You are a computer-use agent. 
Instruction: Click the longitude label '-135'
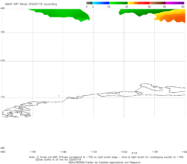[x=93, y=152]
